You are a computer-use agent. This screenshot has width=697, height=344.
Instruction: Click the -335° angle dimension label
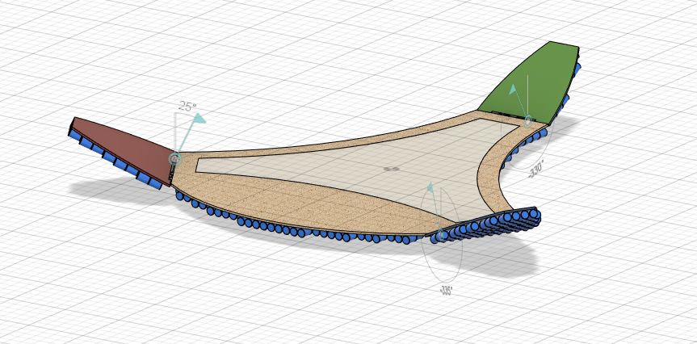(x=445, y=291)
